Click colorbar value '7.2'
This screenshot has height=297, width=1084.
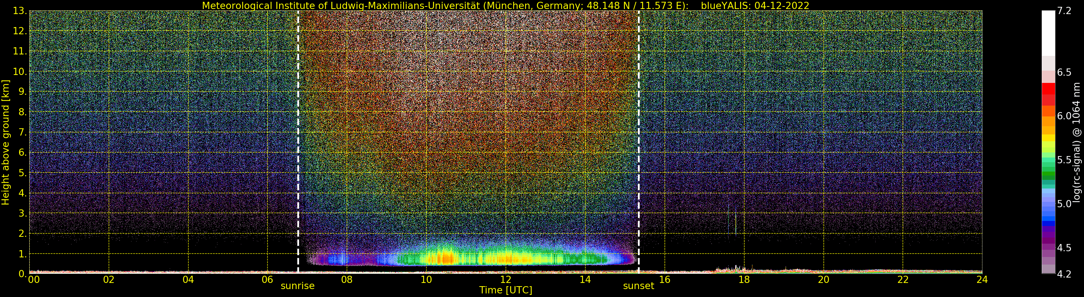coord(1064,11)
